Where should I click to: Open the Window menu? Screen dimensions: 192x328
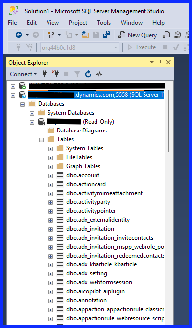pos(132,23)
